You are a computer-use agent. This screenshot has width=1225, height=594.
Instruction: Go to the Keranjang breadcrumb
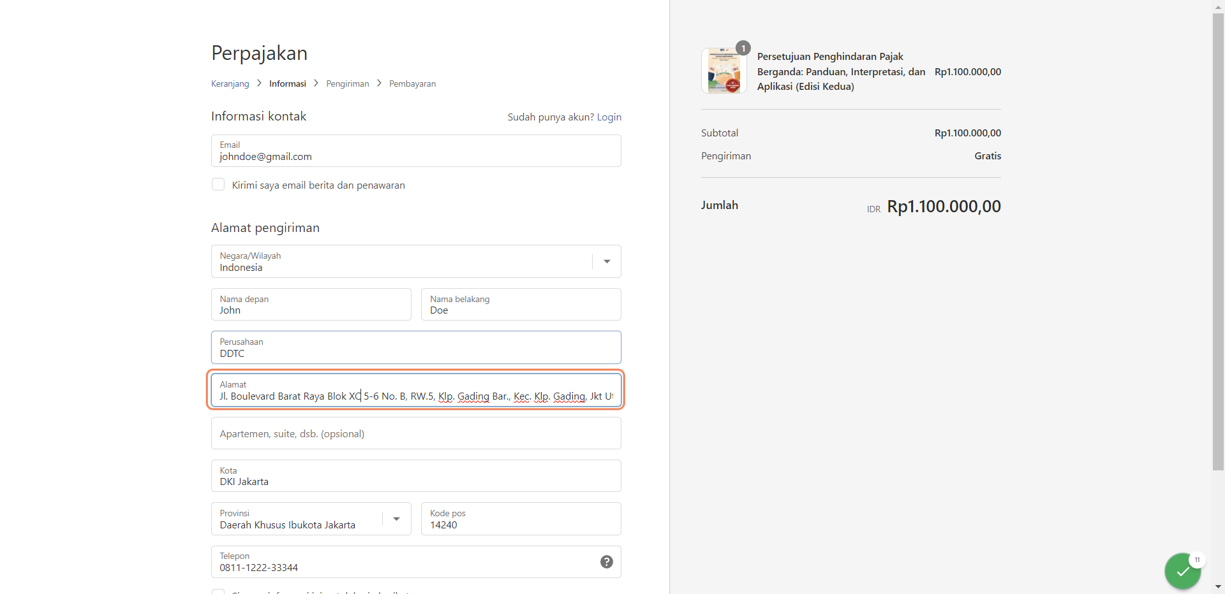coord(230,83)
